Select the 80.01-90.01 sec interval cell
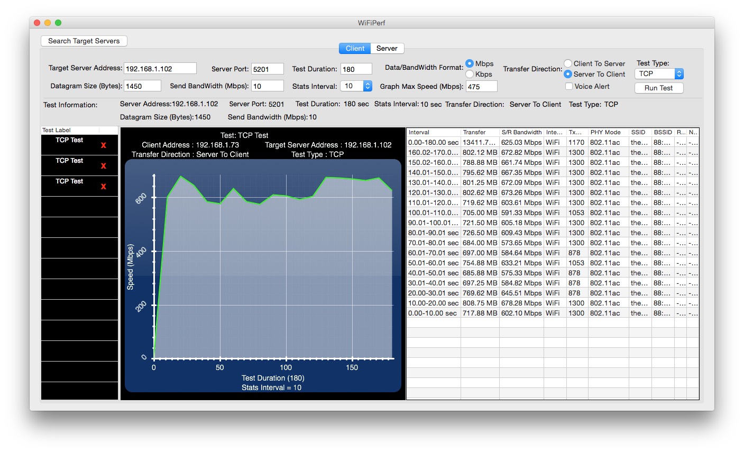Image resolution: width=744 pixels, height=453 pixels. [x=434, y=233]
